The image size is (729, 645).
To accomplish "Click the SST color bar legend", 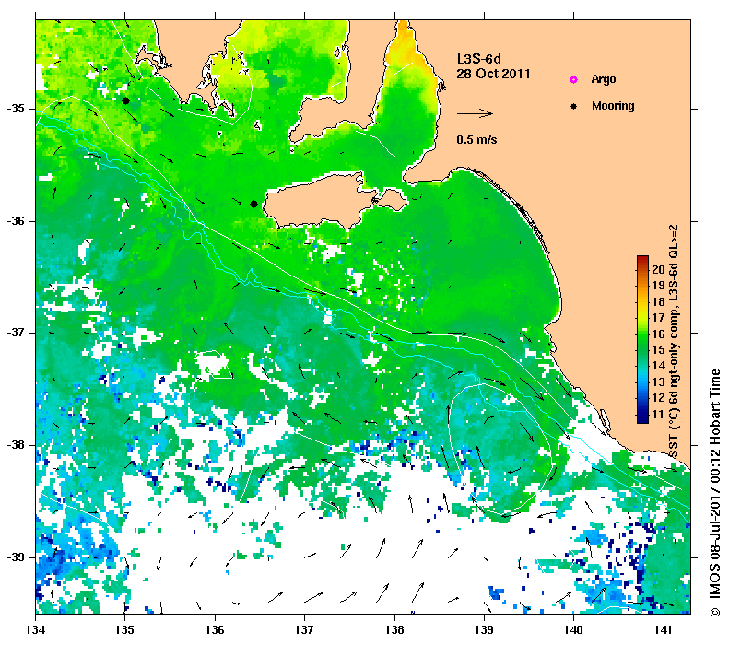I will pyautogui.click(x=642, y=339).
